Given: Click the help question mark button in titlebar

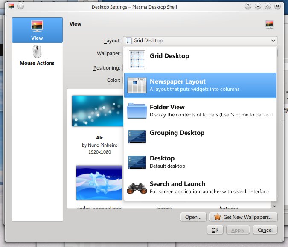Looking at the screenshot, I should [x=248, y=6].
